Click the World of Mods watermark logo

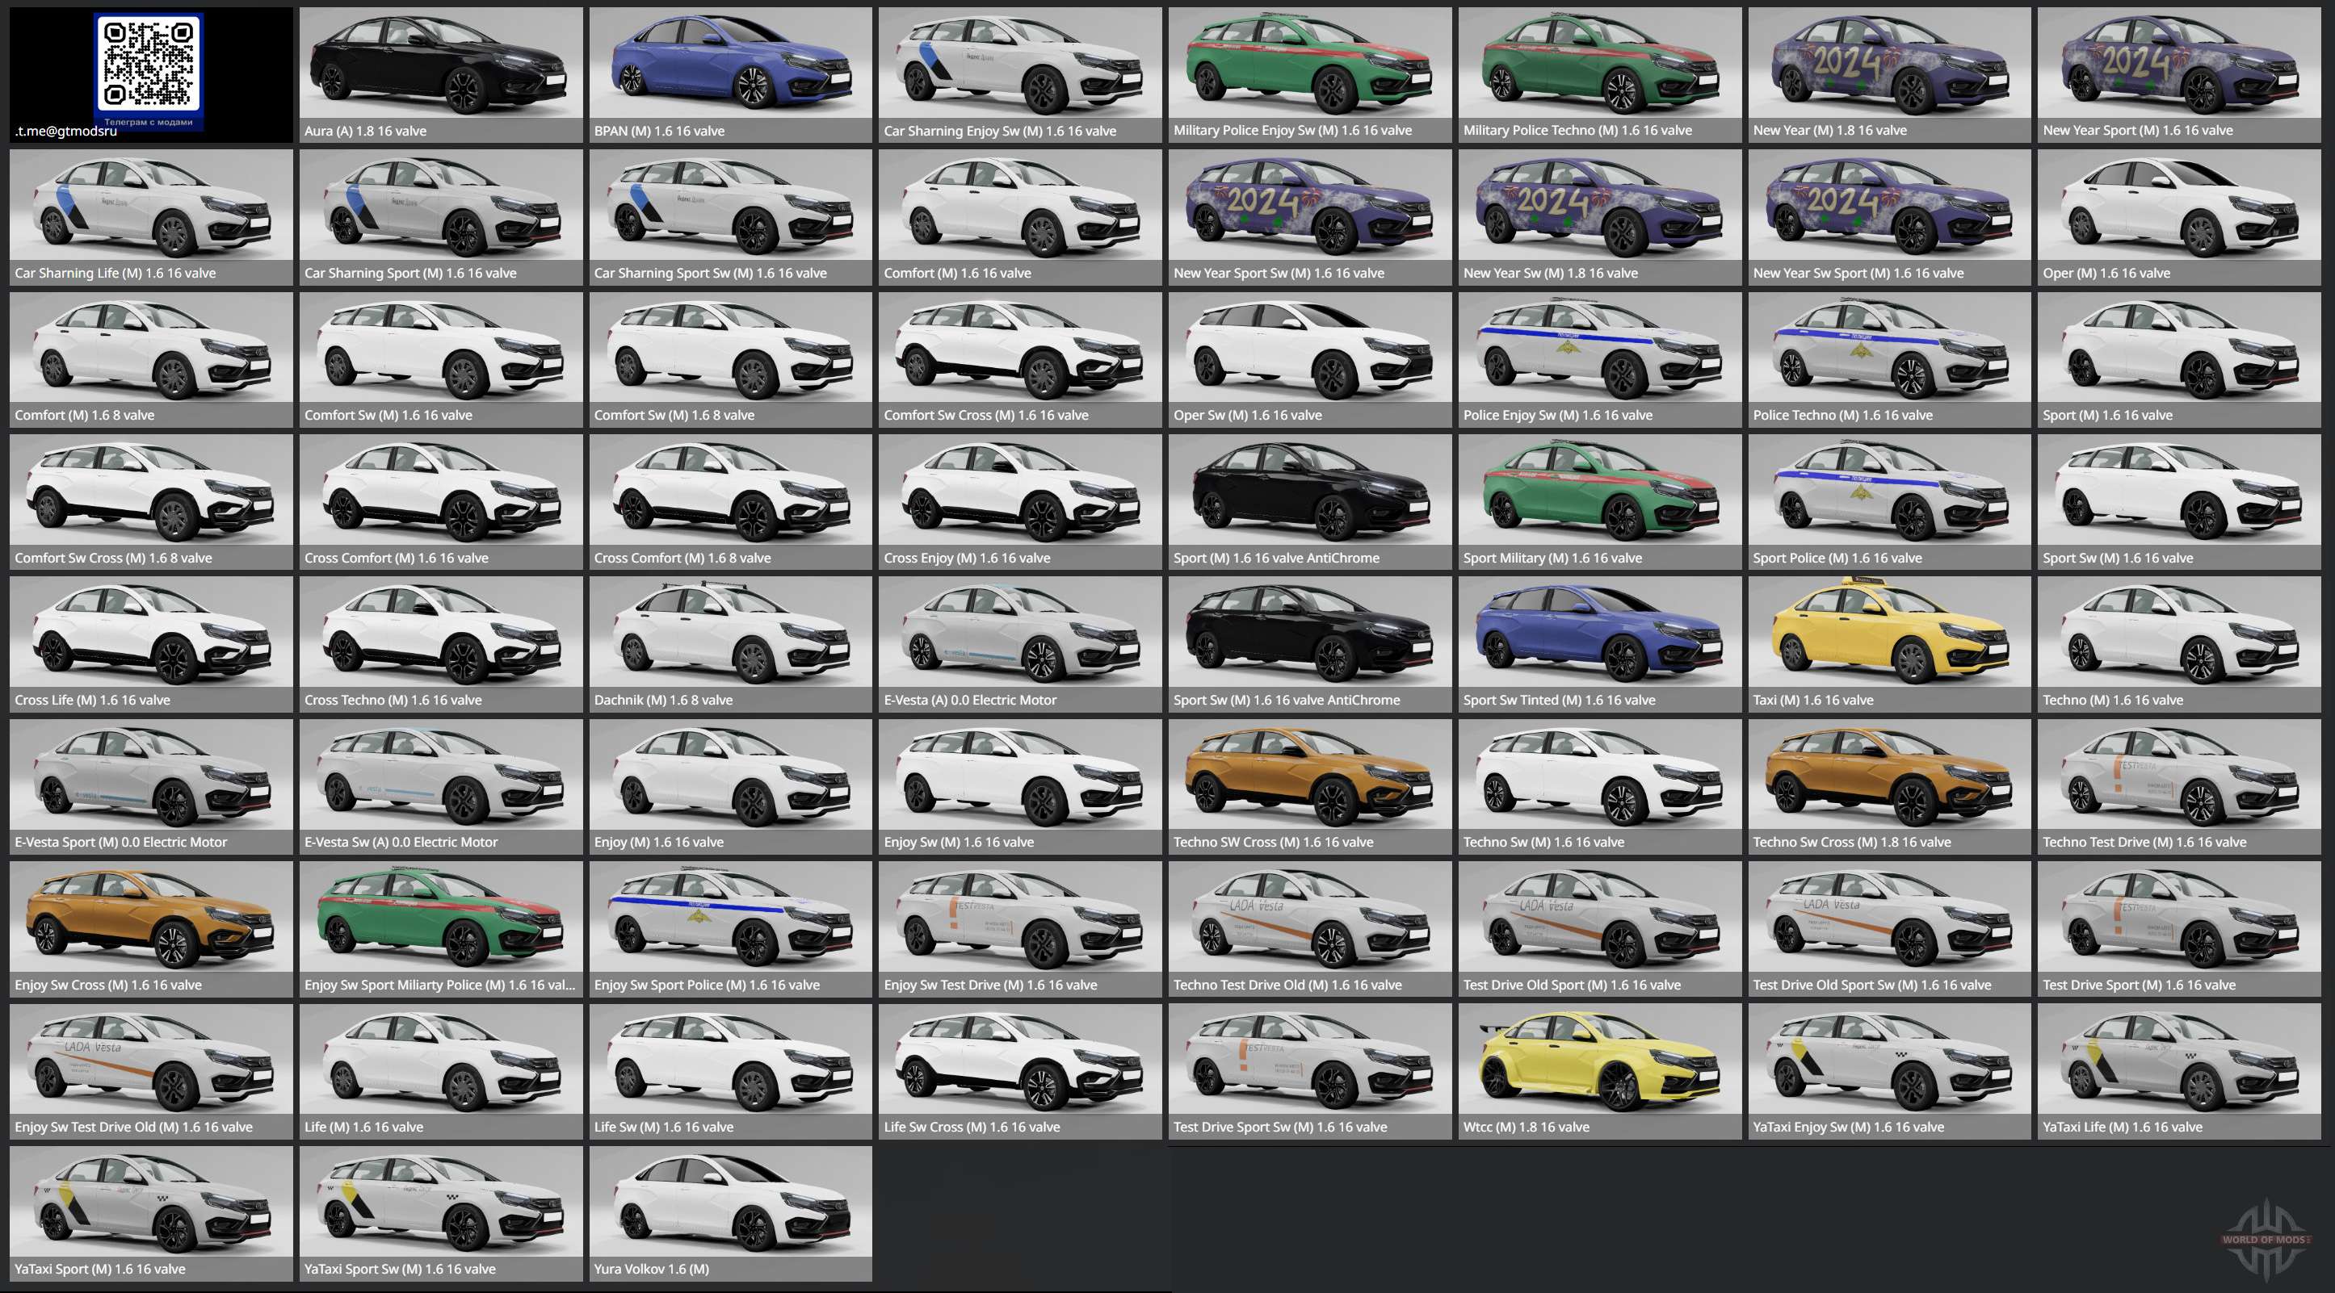pos(2266,1239)
